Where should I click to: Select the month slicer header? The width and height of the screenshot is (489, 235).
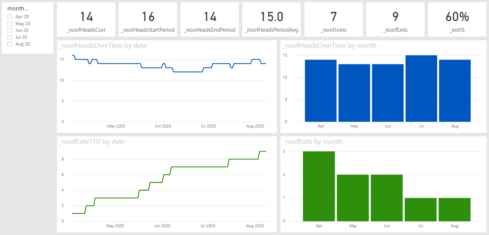coord(18,8)
